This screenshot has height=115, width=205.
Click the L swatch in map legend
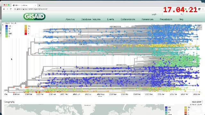(185, 112)
